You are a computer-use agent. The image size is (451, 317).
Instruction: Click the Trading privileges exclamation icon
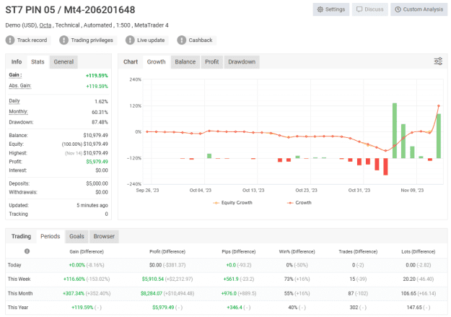[x=64, y=40]
